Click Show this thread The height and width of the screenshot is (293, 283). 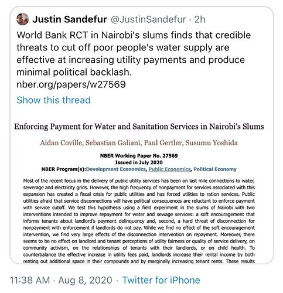53,100
